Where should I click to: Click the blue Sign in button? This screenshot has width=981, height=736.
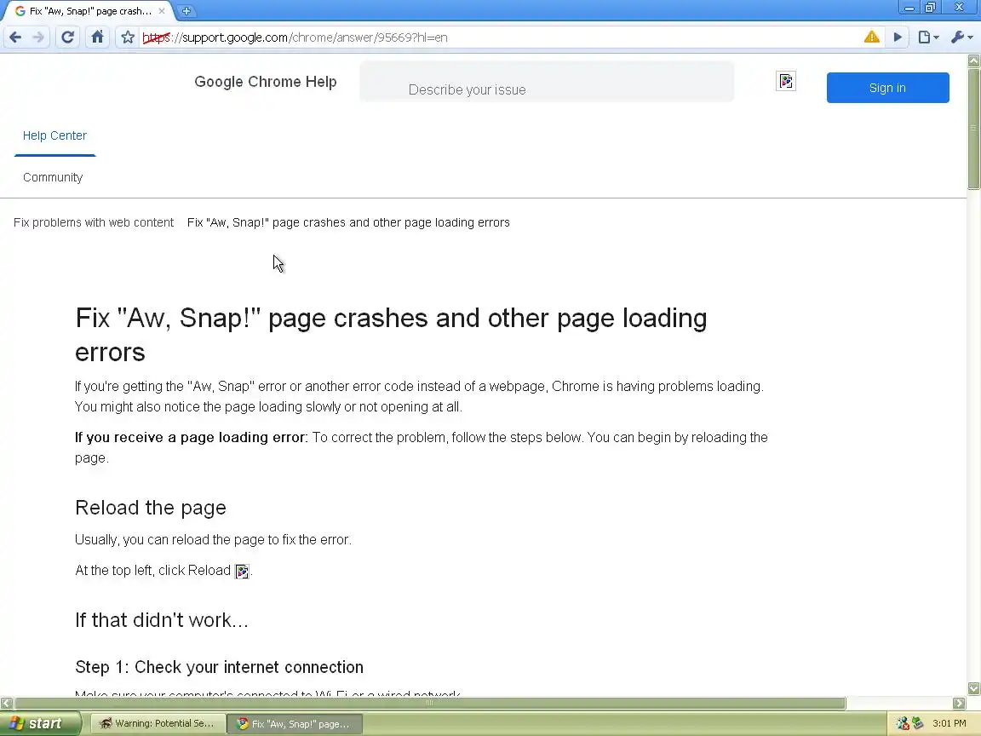[x=887, y=88]
